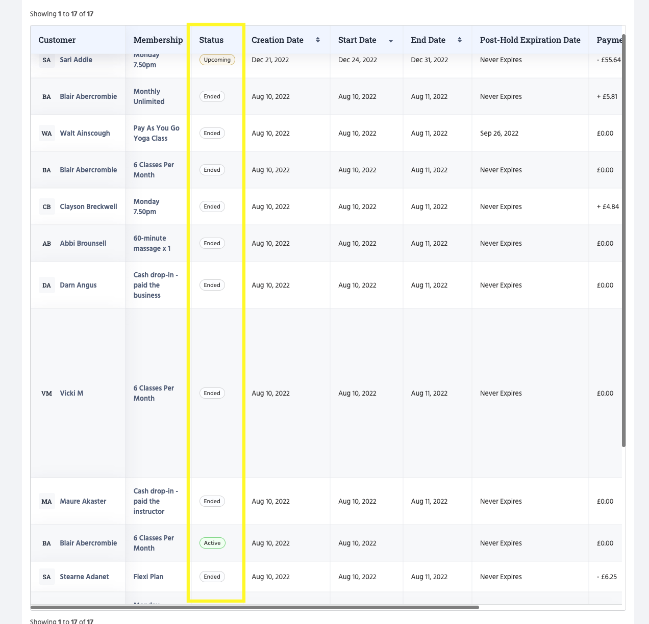This screenshot has height=624, width=649.
Task: Select Clayson Breckwell's CB avatar
Action: pos(46,206)
